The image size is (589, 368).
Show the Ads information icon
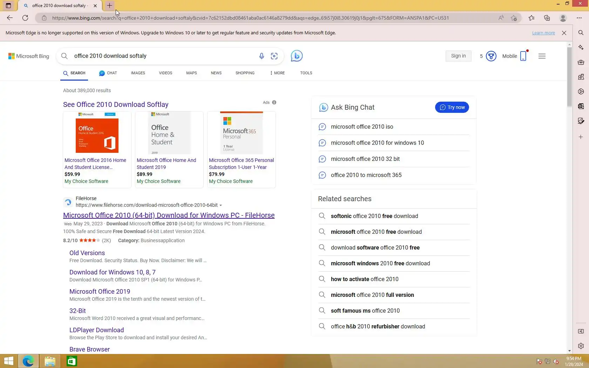click(x=274, y=102)
